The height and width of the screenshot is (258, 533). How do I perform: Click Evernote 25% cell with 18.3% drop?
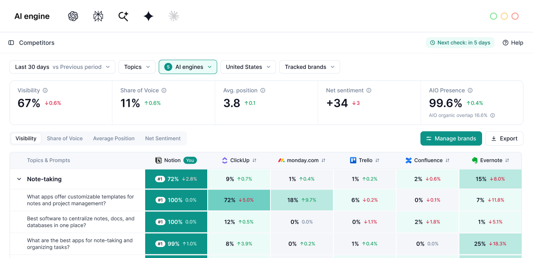[490, 244]
